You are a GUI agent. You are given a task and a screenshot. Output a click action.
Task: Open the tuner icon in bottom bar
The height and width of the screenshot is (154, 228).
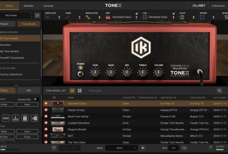tap(54, 148)
